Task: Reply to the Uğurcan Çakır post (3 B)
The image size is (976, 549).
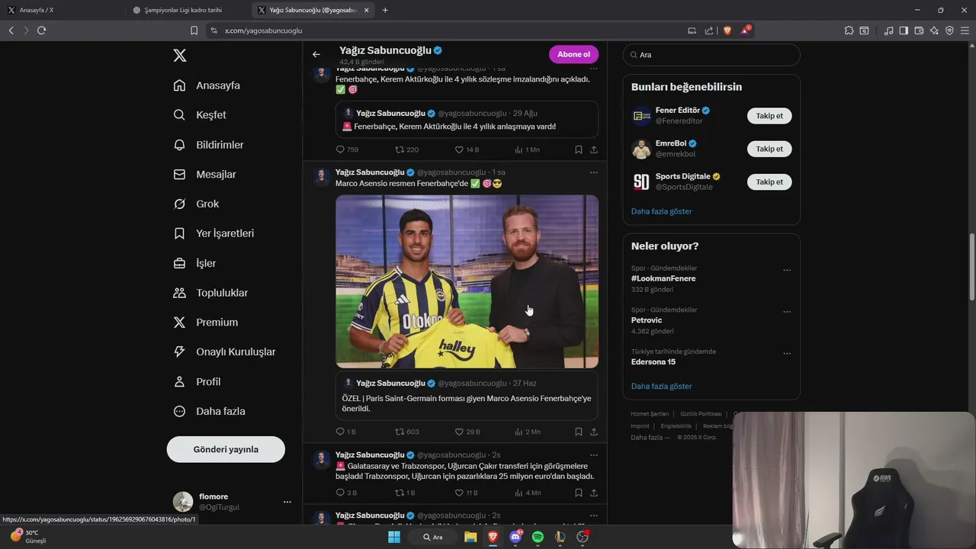Action: click(x=346, y=493)
